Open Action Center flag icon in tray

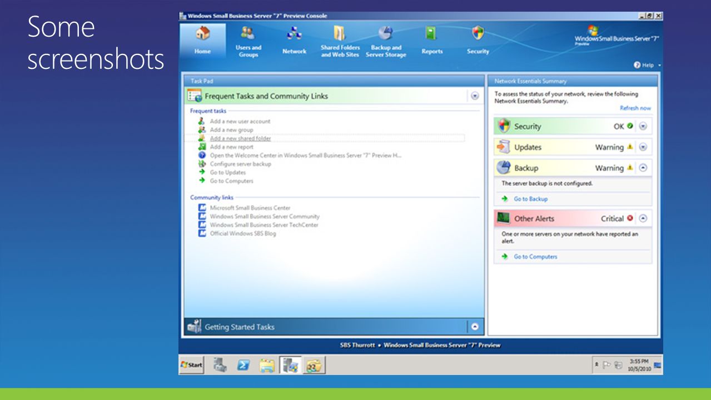coord(608,365)
